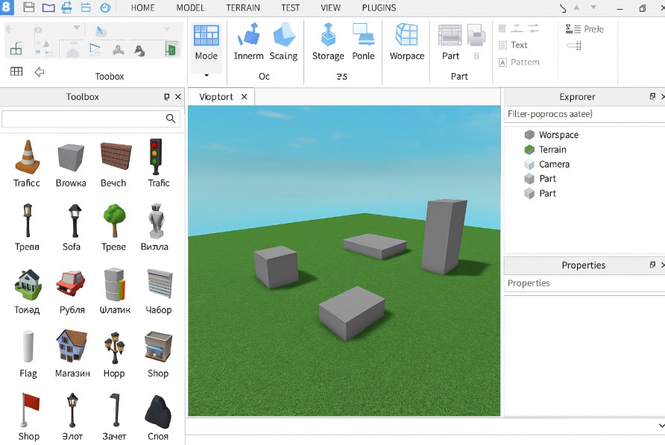Expand the Mode dropdown arrow

tap(206, 75)
